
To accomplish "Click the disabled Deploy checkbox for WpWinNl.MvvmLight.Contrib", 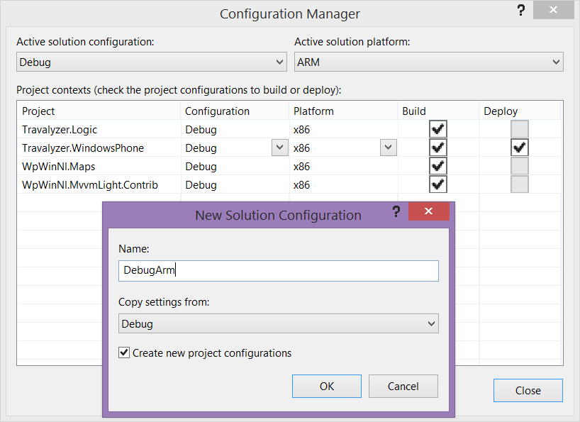I will coord(519,184).
